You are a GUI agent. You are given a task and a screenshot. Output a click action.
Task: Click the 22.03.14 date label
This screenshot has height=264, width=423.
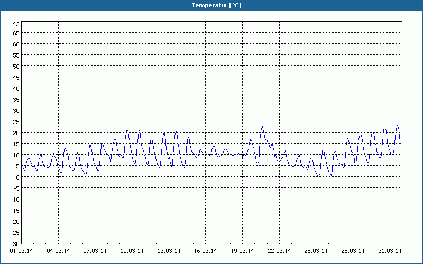click(279, 251)
